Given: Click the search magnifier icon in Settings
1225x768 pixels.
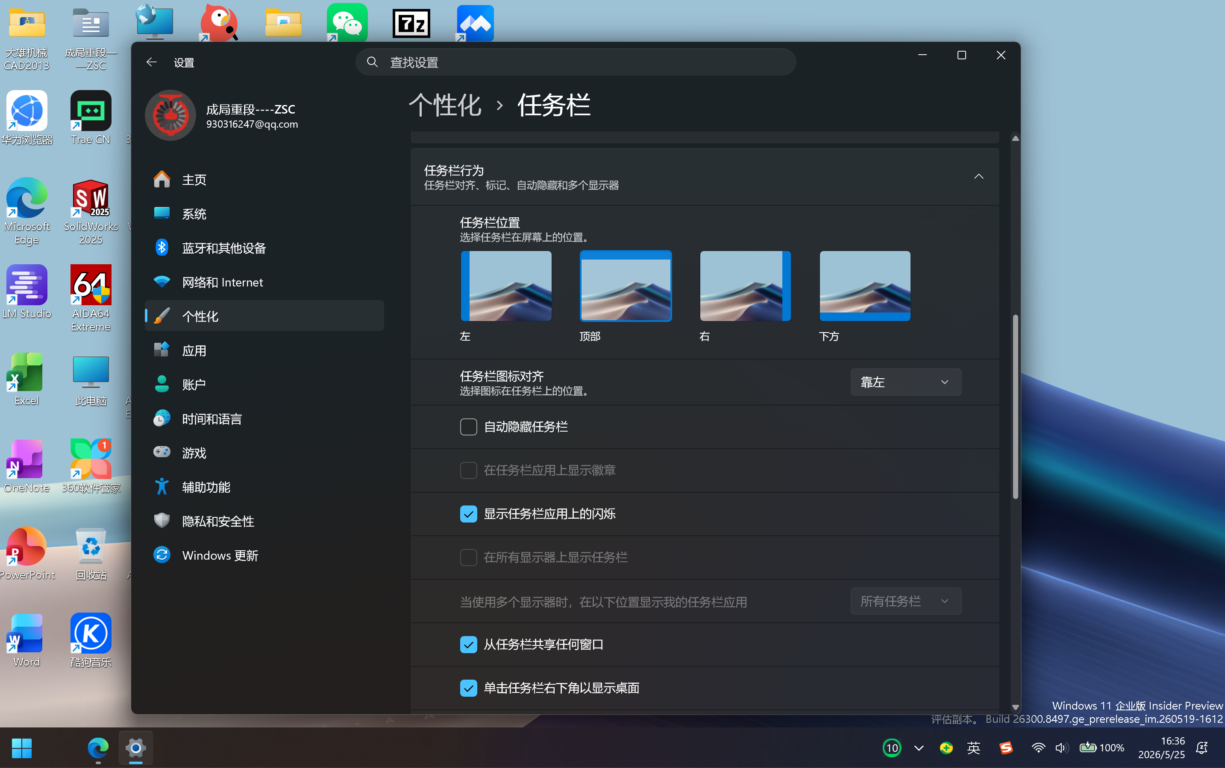Looking at the screenshot, I should pyautogui.click(x=372, y=62).
